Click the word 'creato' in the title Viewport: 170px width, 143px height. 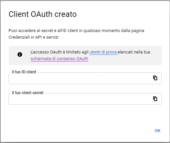[x=66, y=14]
